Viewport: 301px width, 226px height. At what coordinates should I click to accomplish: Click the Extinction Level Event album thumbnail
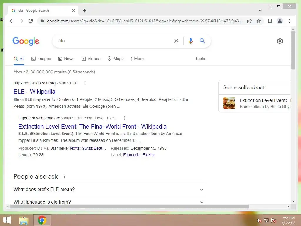229,103
